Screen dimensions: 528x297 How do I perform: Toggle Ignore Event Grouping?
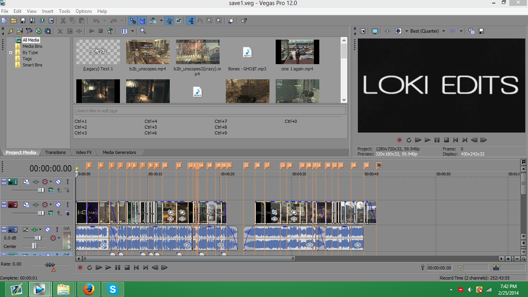pyautogui.click(x=179, y=21)
